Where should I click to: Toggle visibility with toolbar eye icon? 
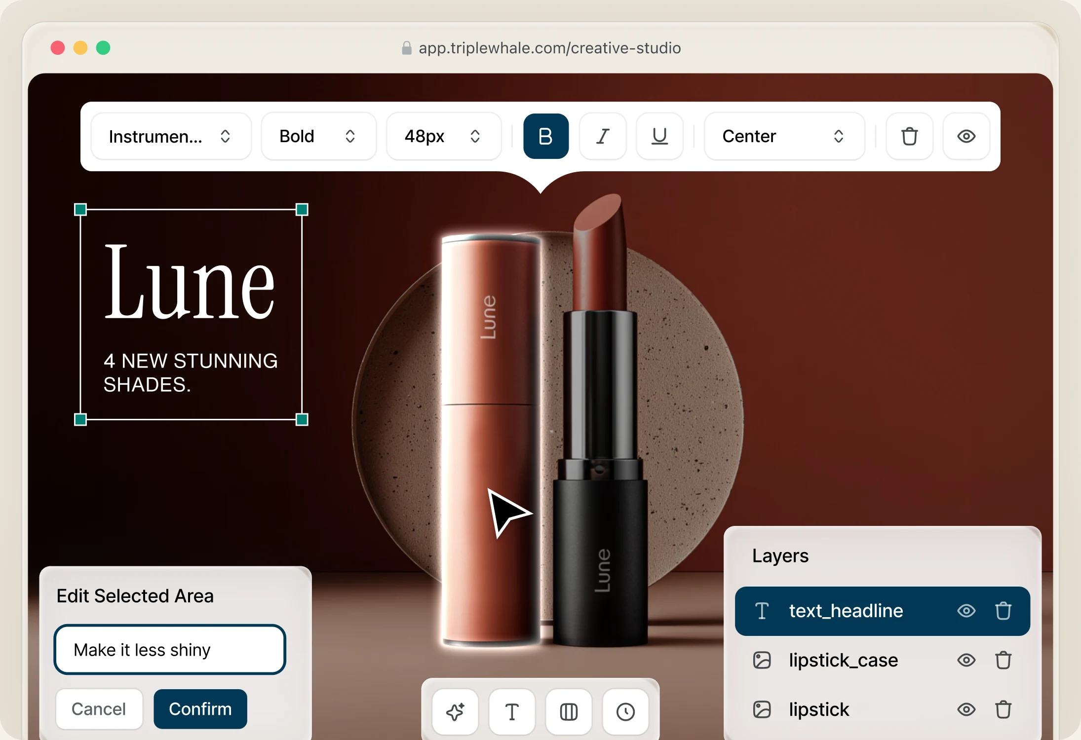(x=966, y=136)
